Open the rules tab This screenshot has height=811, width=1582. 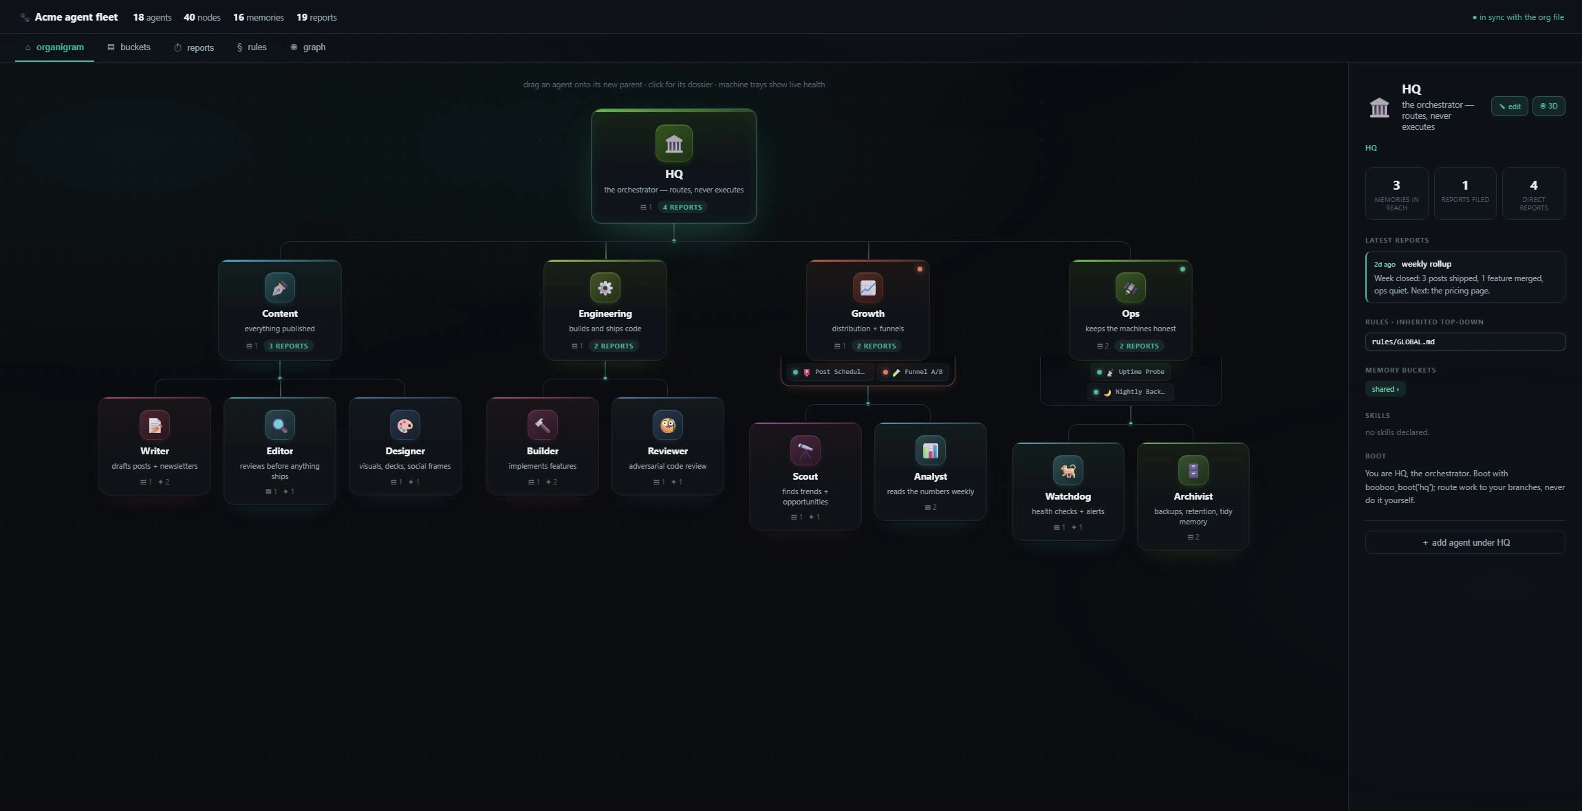[x=252, y=47]
